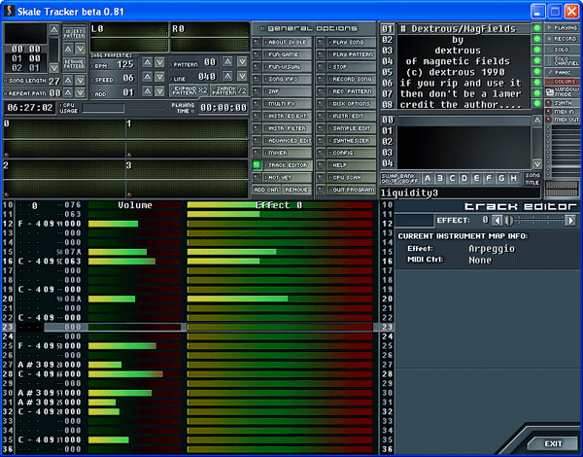This screenshot has width=583, height=457.
Task: Click the Stop option
Action: click(352, 67)
